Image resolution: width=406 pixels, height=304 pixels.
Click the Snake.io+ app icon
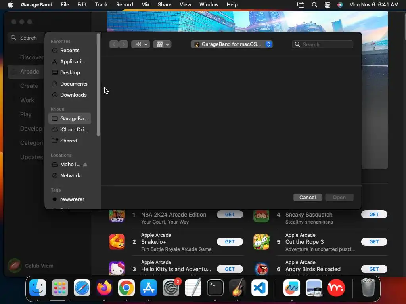117,242
